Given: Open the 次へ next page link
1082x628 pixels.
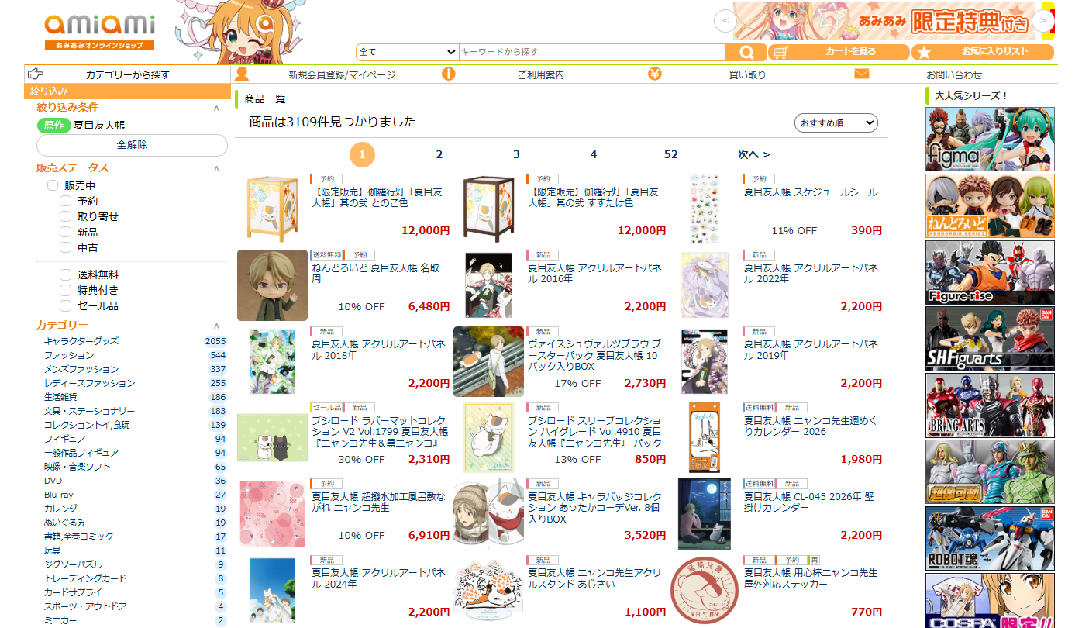Looking at the screenshot, I should (x=754, y=154).
